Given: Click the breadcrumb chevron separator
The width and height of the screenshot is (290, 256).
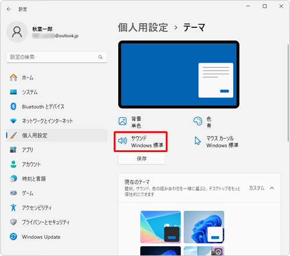Looking at the screenshot, I should 176,28.
